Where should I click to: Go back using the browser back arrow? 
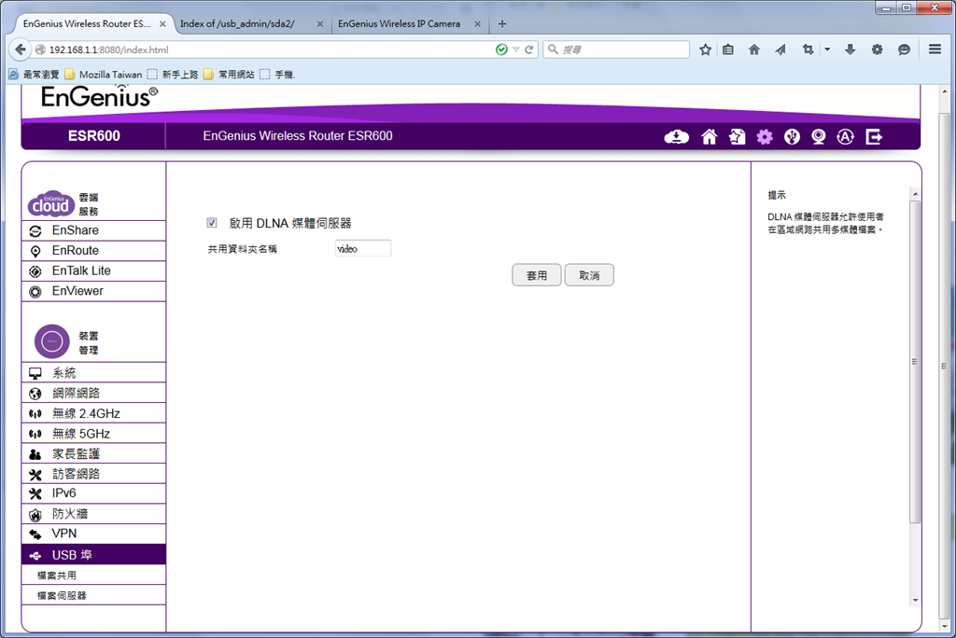point(21,49)
